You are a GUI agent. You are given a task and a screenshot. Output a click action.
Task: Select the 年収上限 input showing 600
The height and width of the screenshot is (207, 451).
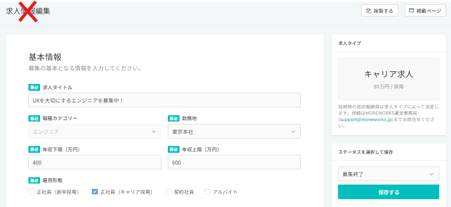point(234,163)
